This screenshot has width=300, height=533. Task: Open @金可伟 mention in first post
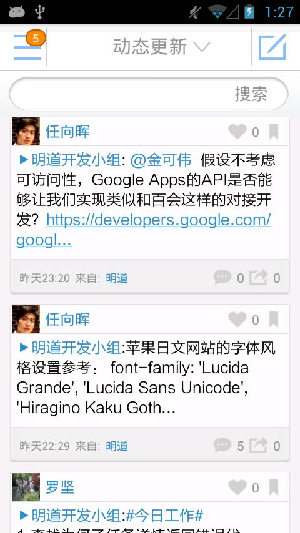tap(161, 160)
